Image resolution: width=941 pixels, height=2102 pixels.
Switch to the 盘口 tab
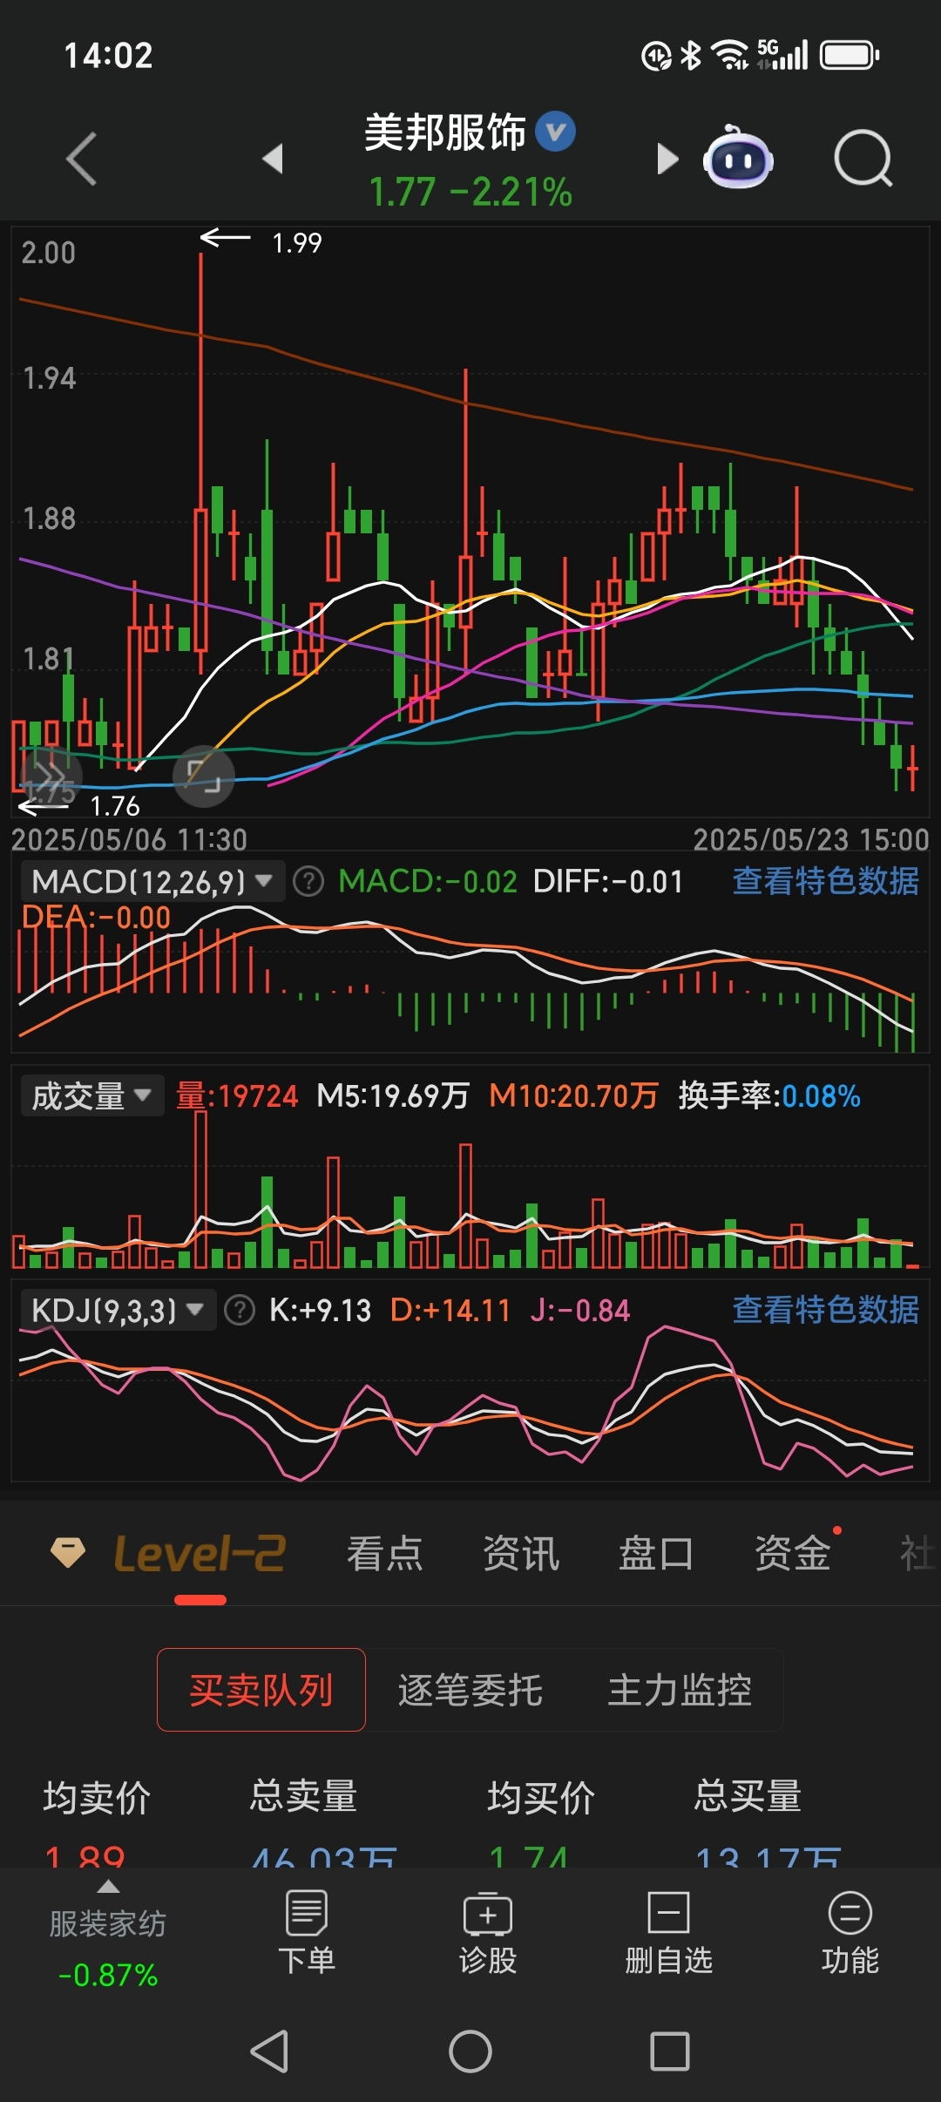pos(656,1553)
